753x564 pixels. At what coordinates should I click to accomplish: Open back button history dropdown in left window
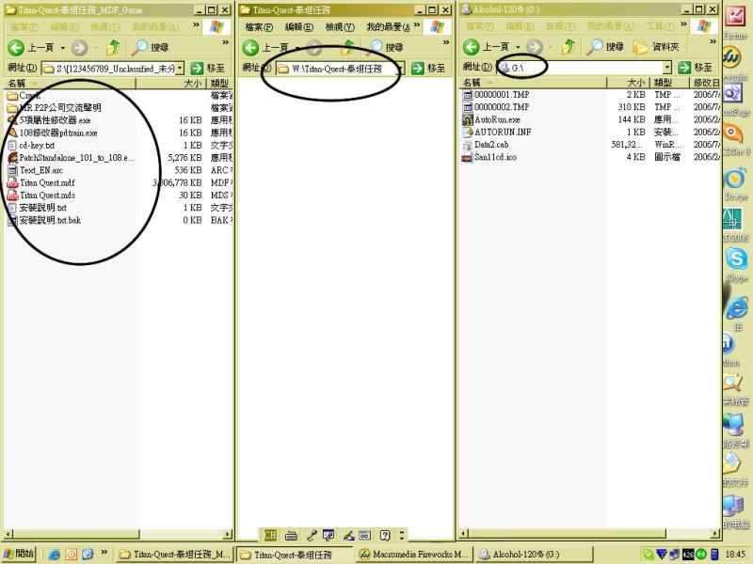[63, 47]
